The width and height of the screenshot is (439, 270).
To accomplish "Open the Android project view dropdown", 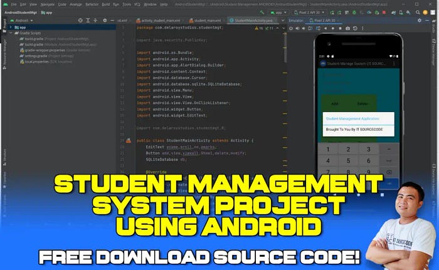I will tap(22, 21).
